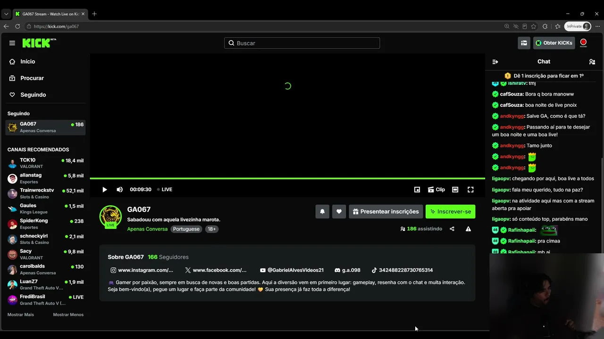Click the green Inscrever-se button
This screenshot has width=604, height=339.
point(451,211)
